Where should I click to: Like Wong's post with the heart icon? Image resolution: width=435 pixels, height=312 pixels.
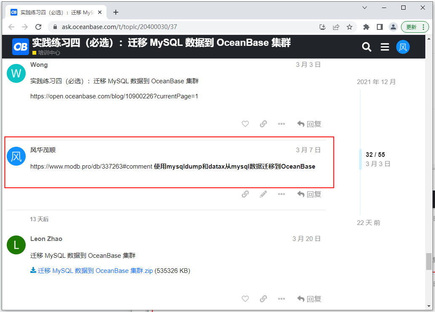click(245, 124)
